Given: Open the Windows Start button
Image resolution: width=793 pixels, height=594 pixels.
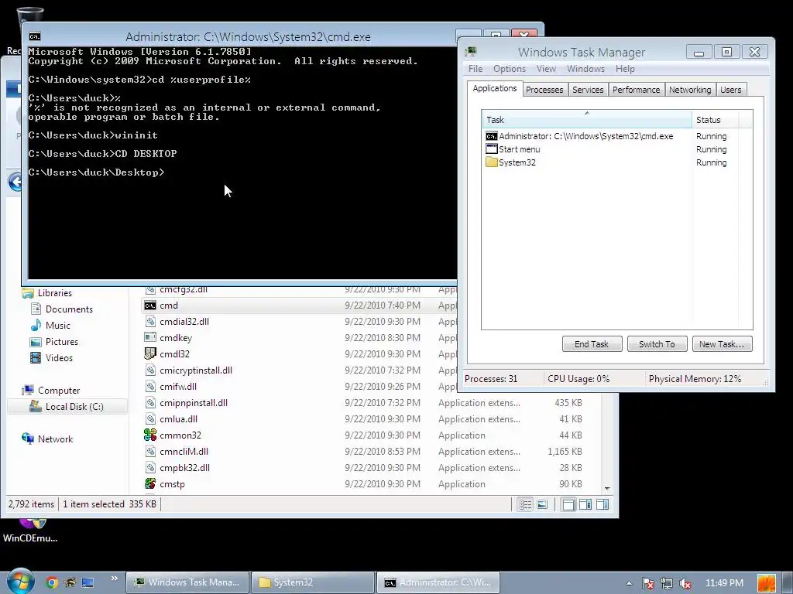Looking at the screenshot, I should point(20,582).
